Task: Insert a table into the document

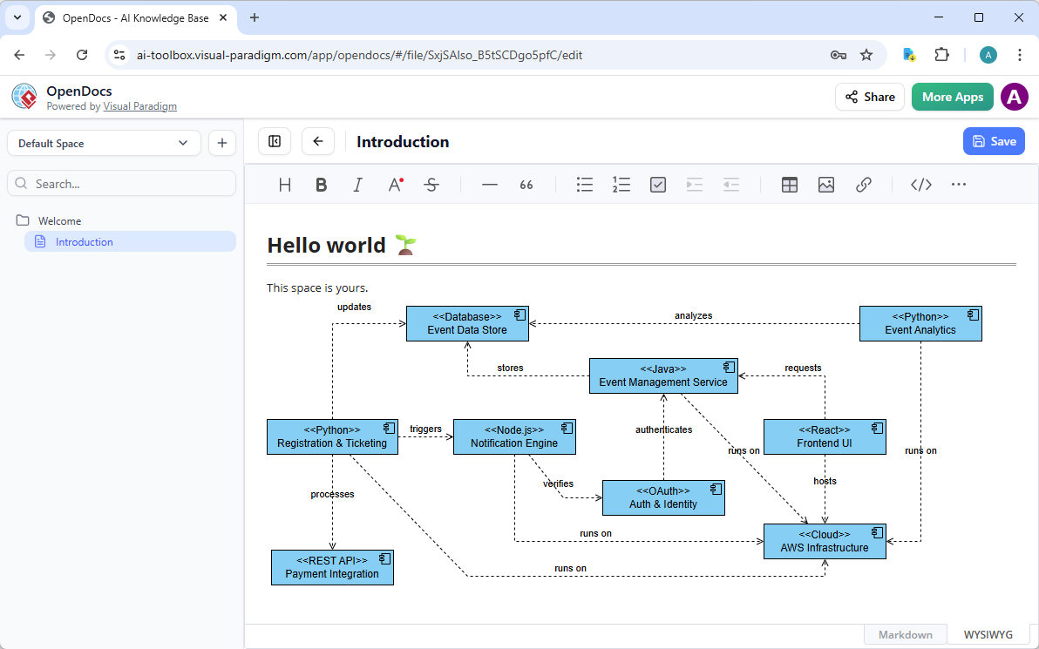Action: (789, 184)
